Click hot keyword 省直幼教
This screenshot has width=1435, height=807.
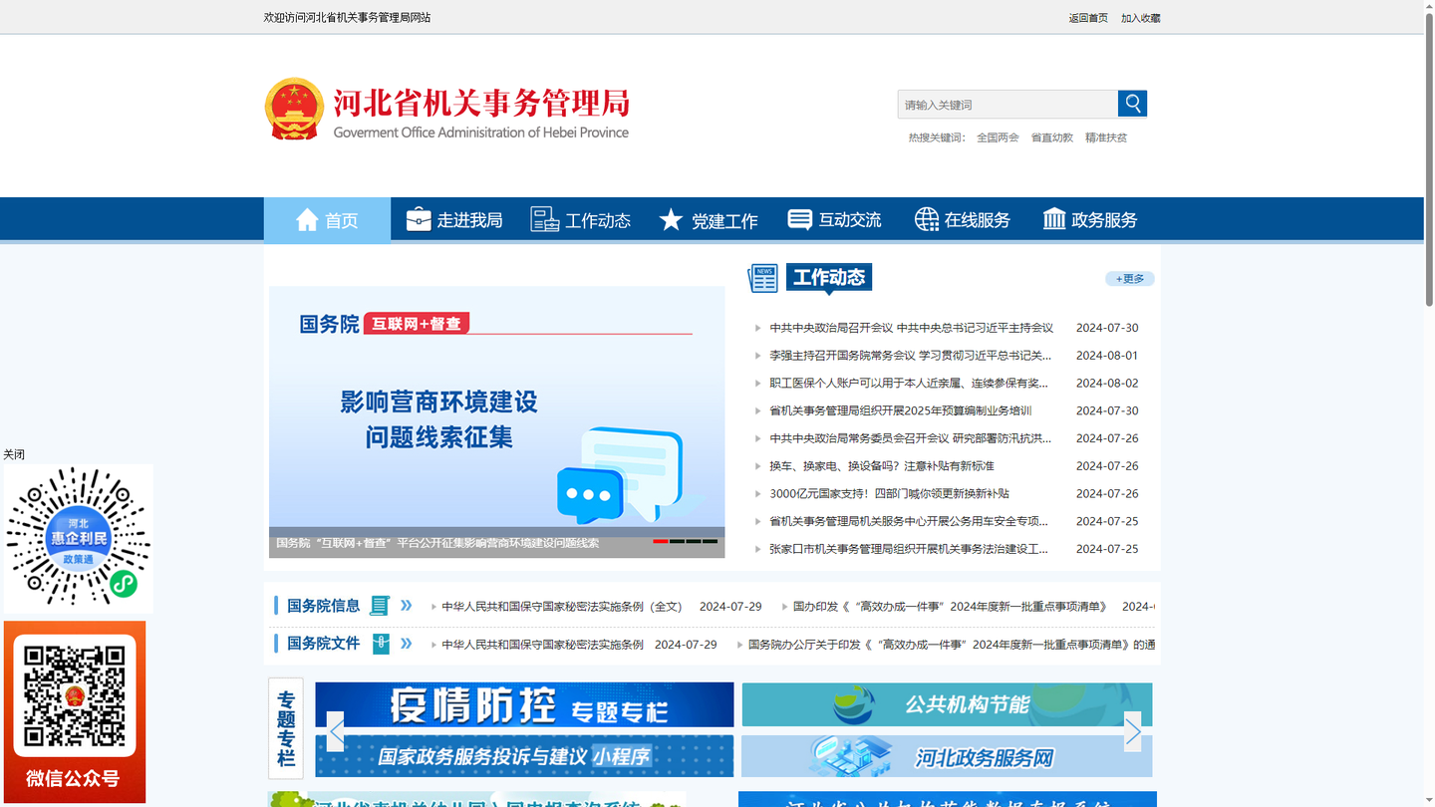click(x=1051, y=137)
